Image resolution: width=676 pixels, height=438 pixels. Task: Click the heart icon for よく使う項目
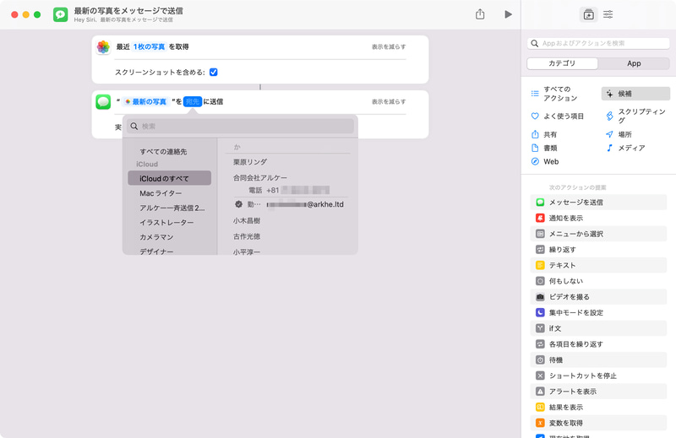tap(535, 116)
